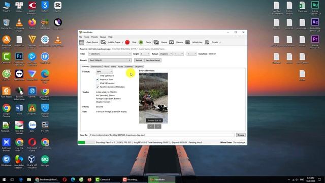The height and width of the screenshot is (183, 325).
Task: Open the When Done 'Do nothing' dropdown
Action: coord(239,142)
